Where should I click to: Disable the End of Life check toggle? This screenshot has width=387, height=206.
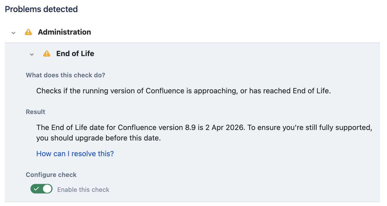tap(41, 189)
